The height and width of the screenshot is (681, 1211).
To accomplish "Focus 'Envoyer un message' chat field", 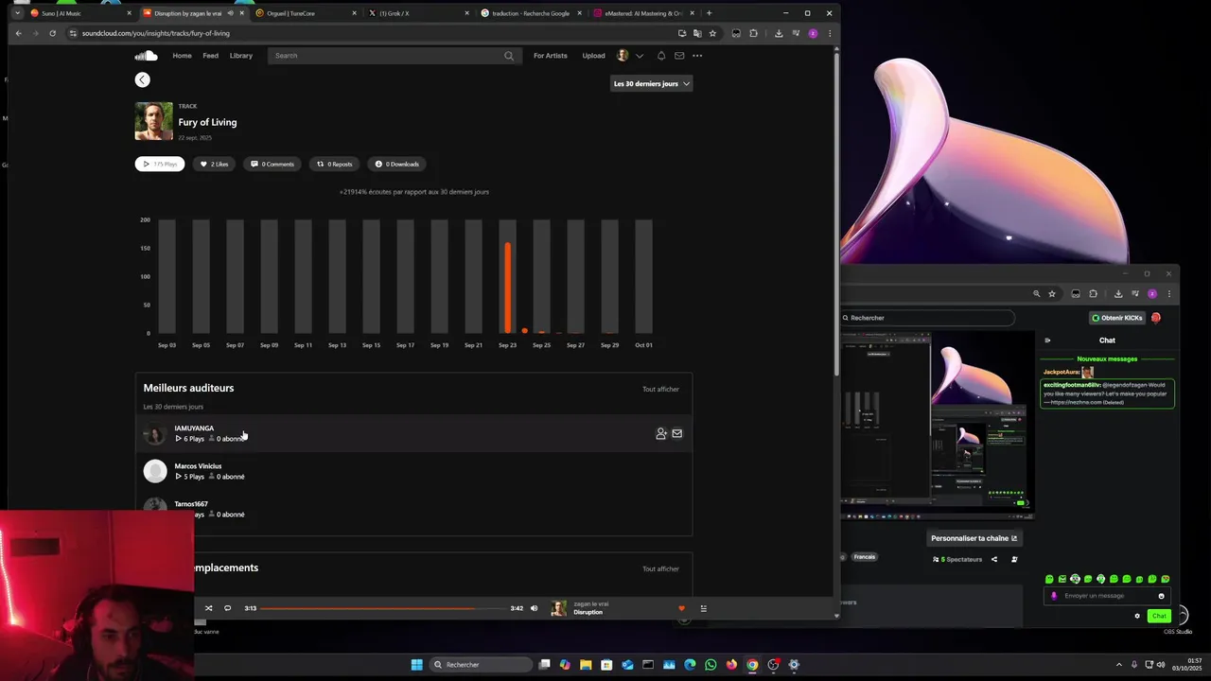I will [x=1105, y=596].
